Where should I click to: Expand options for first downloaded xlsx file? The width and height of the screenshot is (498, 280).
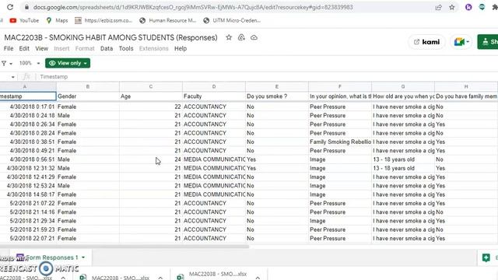click(x=63, y=278)
